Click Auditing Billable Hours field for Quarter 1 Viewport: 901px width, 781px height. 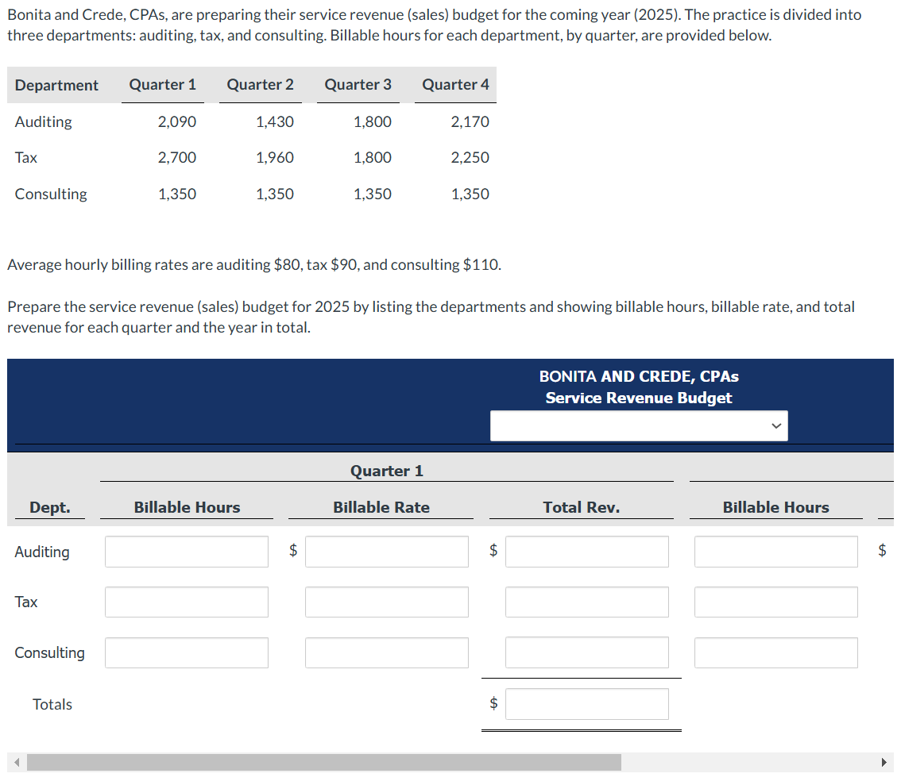(187, 552)
